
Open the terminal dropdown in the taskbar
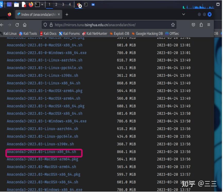(x=42, y=4)
